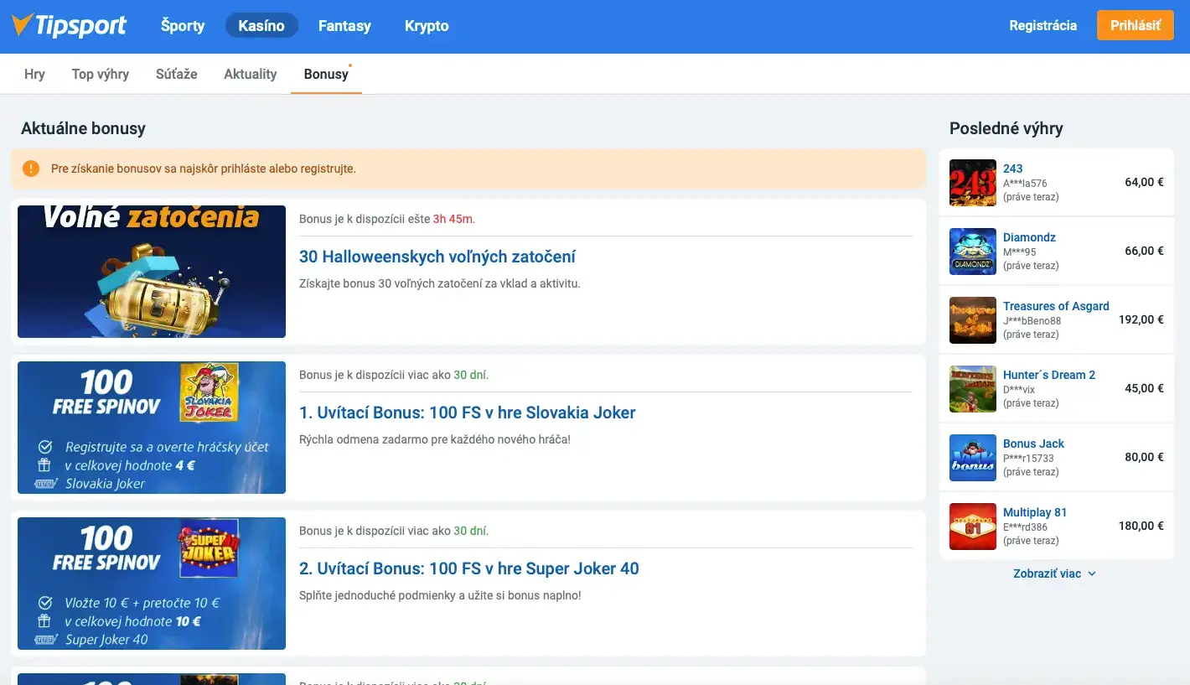This screenshot has height=685, width=1190.
Task: Switch to the Športy section
Action: pyautogui.click(x=183, y=26)
